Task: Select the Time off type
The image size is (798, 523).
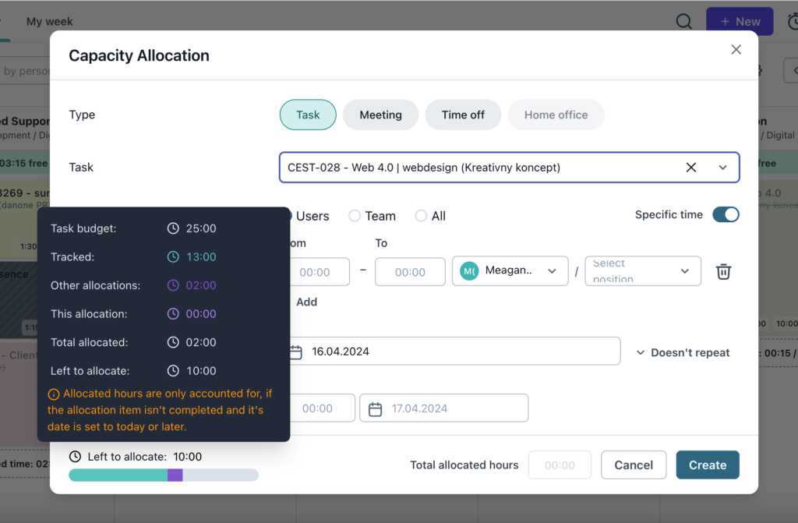Action: pos(463,115)
